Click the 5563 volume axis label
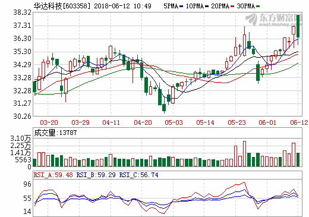Image resolution: width=309 pixels, height=217 pixels. click(23, 160)
